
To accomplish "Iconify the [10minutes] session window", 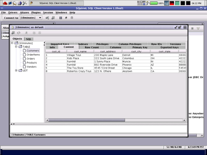I will (176, 27).
